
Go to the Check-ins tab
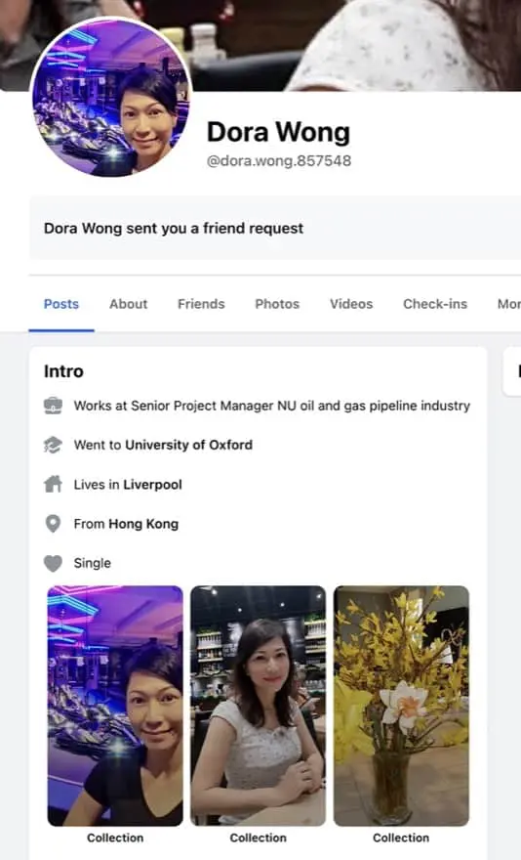(435, 304)
